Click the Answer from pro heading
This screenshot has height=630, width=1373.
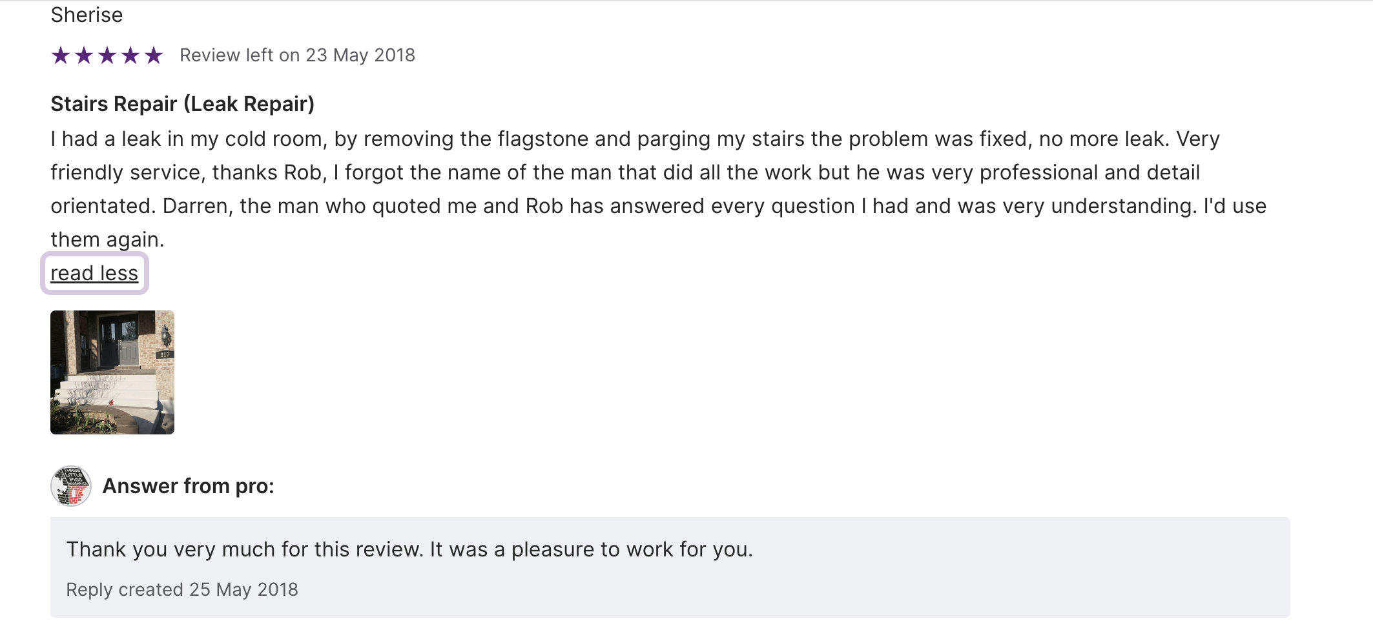[x=188, y=486]
